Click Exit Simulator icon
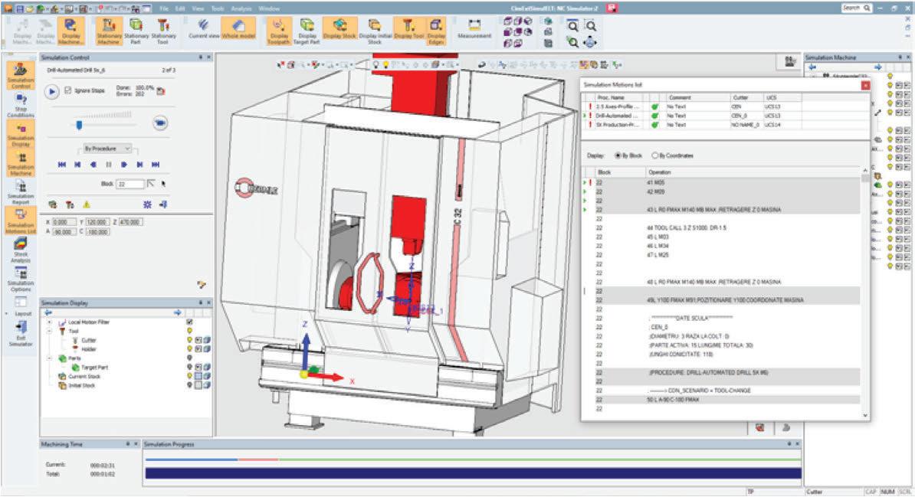This screenshot has width=915, height=497. (x=21, y=334)
